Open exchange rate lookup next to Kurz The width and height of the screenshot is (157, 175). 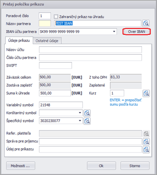(x=146, y=93)
